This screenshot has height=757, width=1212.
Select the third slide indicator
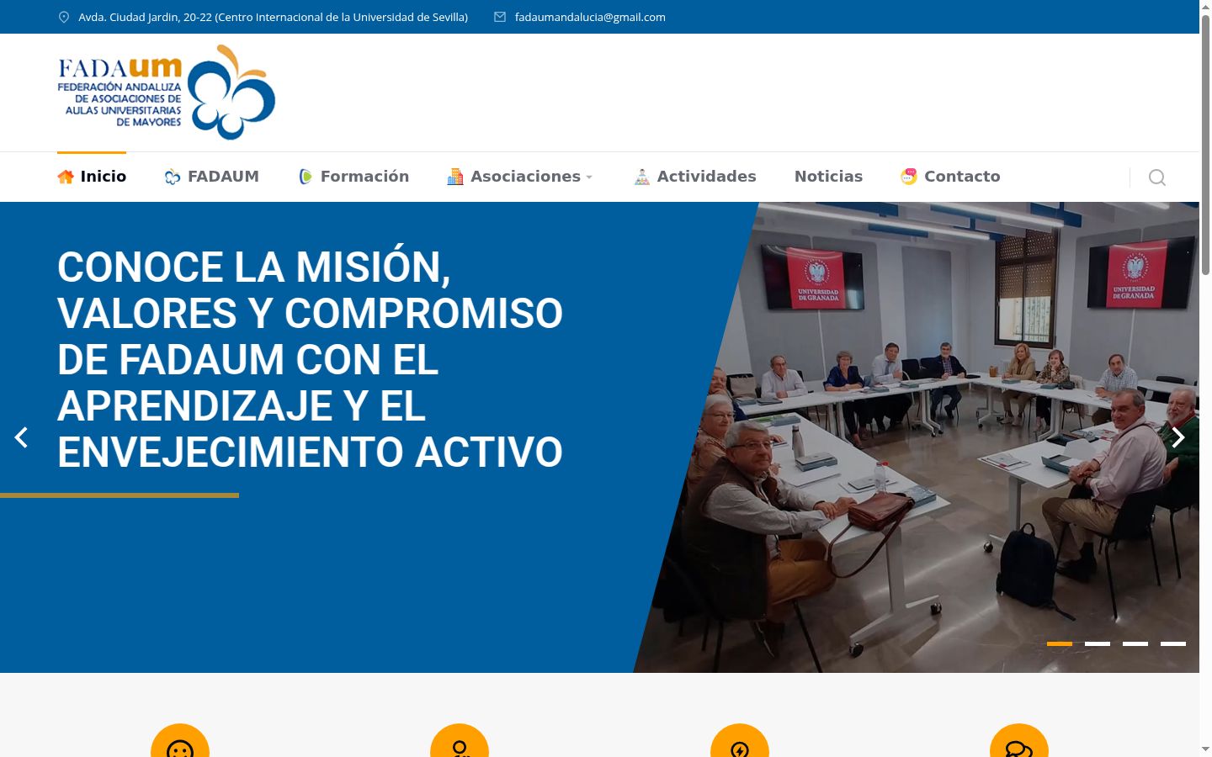(1135, 643)
